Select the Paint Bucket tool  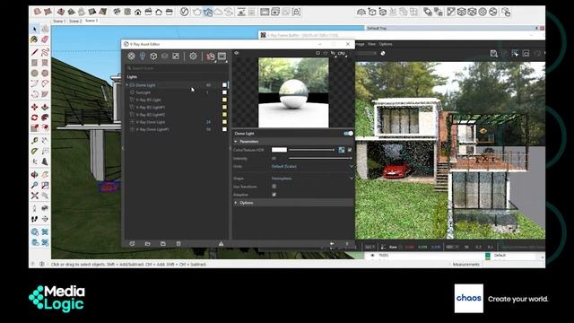point(34,39)
